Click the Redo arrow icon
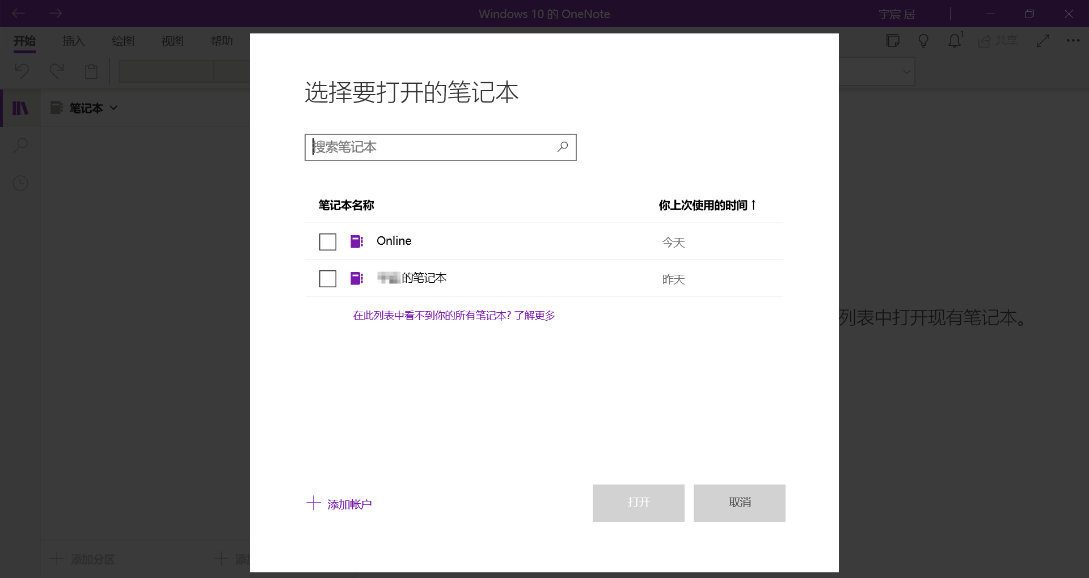The width and height of the screenshot is (1089, 578). click(x=57, y=71)
